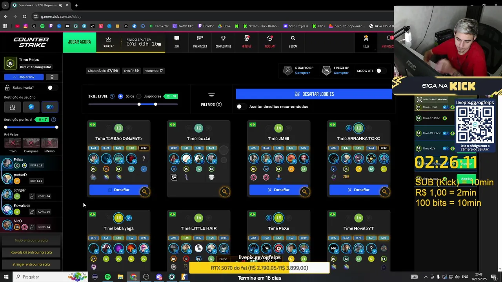
Task: Toggle Train pre-veto map
Action: tap(13, 143)
